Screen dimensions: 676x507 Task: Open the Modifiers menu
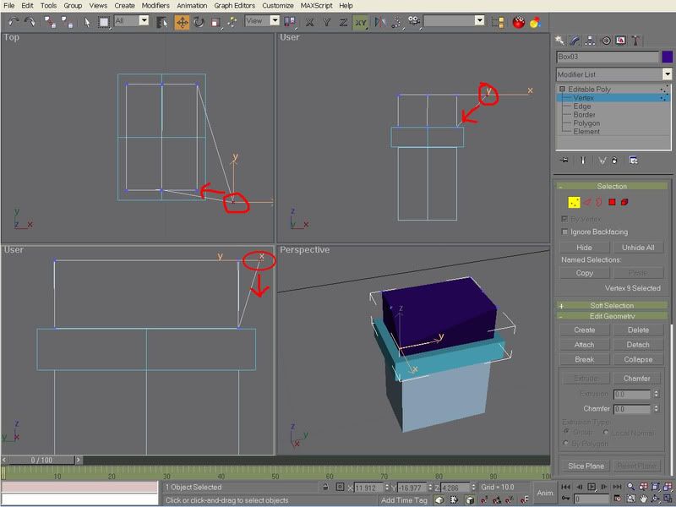(155, 5)
